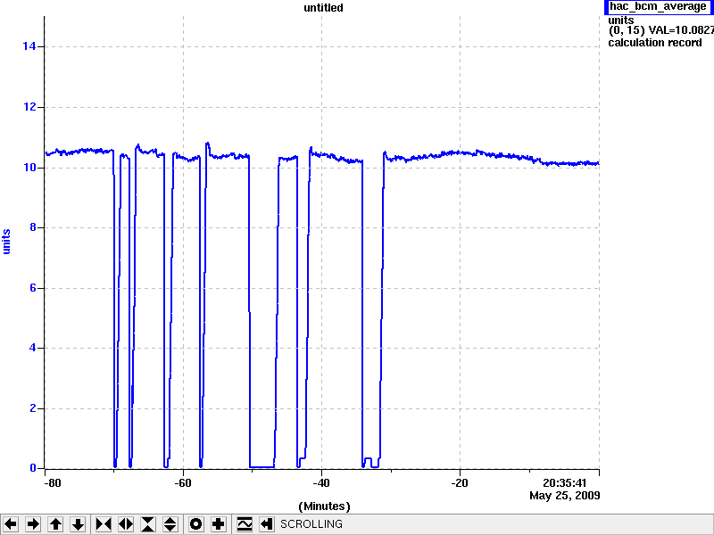Click the y-axis tick value 4

click(x=33, y=348)
